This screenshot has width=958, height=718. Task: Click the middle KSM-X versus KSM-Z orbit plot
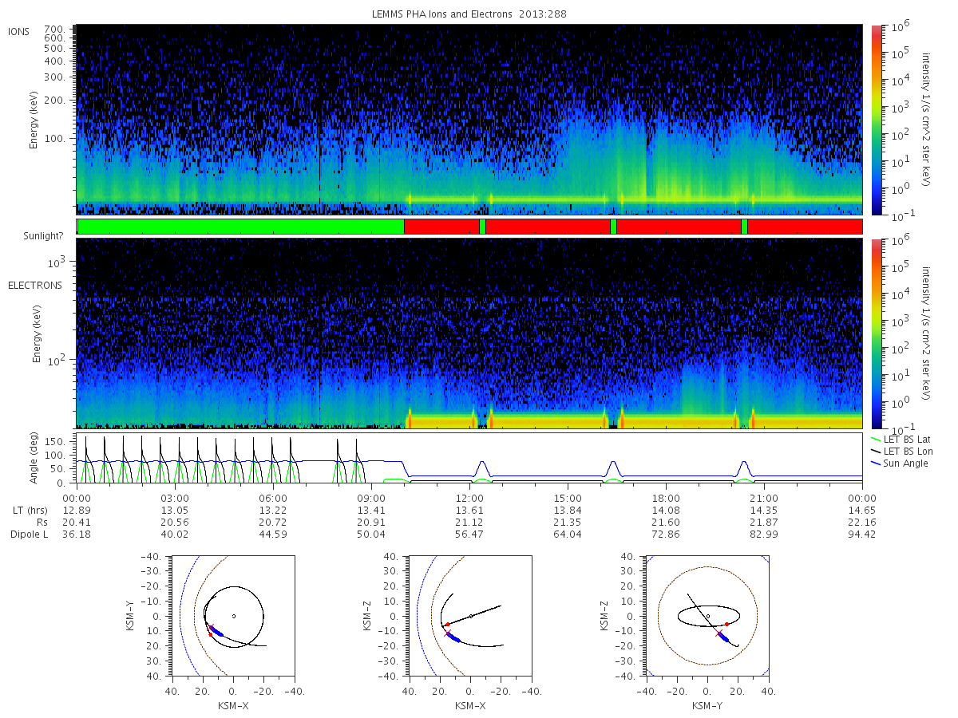tap(469, 616)
